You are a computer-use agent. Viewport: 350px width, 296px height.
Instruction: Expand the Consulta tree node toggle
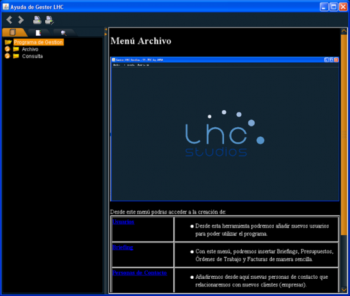point(8,56)
